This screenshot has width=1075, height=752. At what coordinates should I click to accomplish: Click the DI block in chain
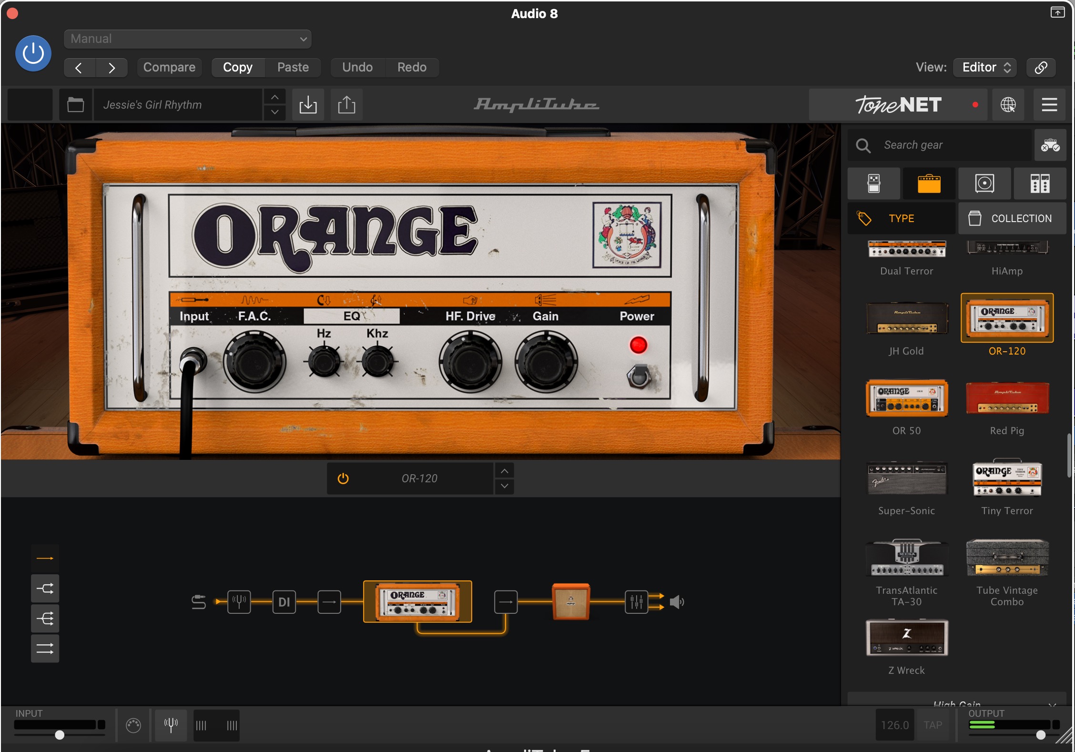pos(284,602)
